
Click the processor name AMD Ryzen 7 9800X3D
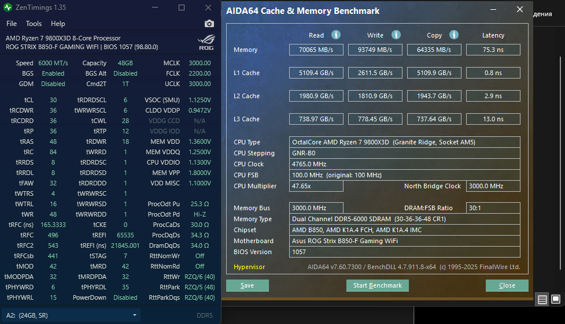pos(63,38)
